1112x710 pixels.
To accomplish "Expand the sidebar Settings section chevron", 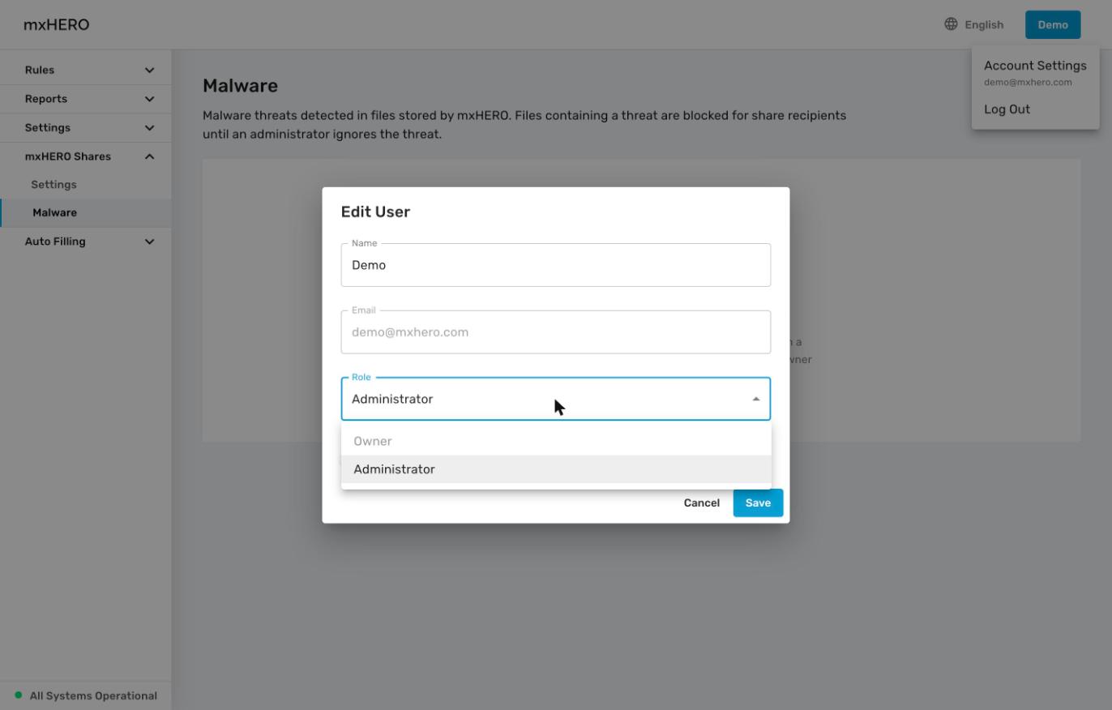I will (x=149, y=128).
